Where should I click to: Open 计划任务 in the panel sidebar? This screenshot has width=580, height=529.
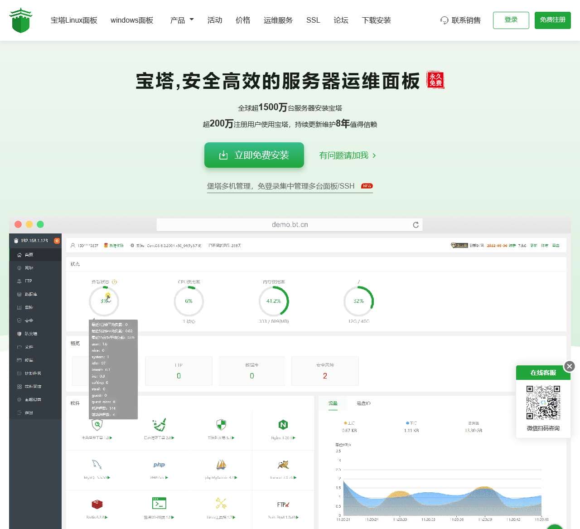coord(35,374)
